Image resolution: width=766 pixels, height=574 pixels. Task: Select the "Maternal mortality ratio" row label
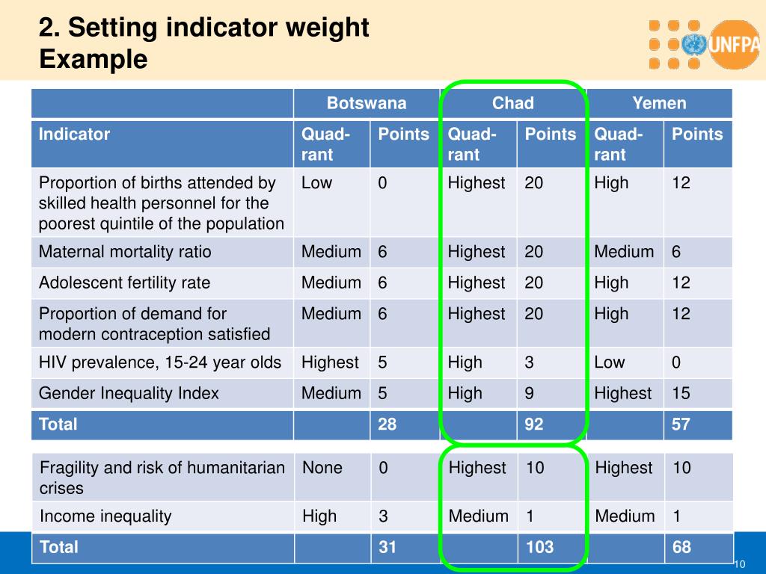[x=125, y=252]
